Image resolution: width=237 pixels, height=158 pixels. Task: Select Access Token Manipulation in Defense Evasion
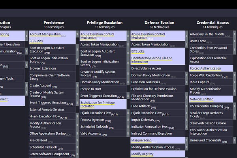point(158,45)
